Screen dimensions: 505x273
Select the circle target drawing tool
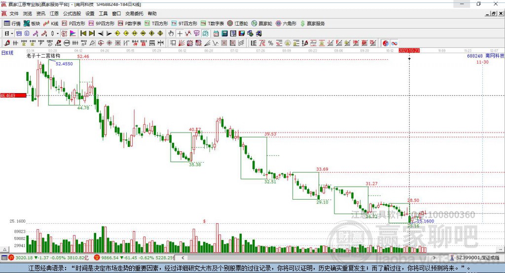coord(101,43)
